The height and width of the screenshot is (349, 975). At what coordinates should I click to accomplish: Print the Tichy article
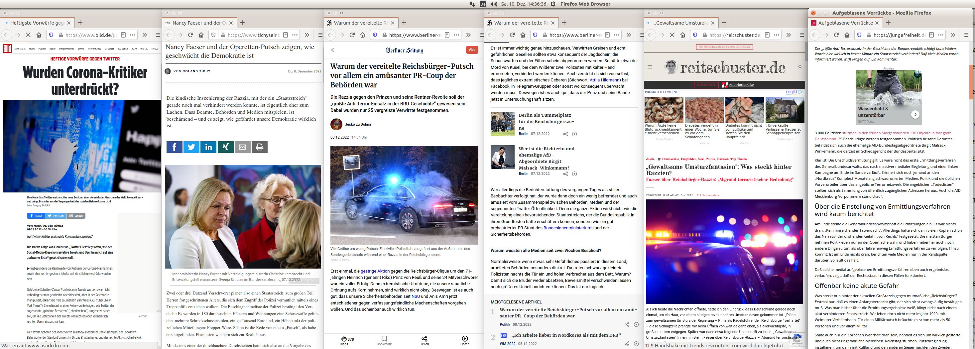coord(260,147)
